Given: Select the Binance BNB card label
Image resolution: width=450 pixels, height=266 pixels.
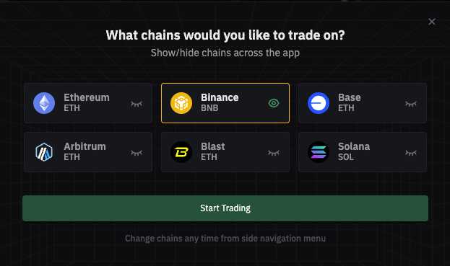Looking at the screenshot, I should pyautogui.click(x=220, y=102).
